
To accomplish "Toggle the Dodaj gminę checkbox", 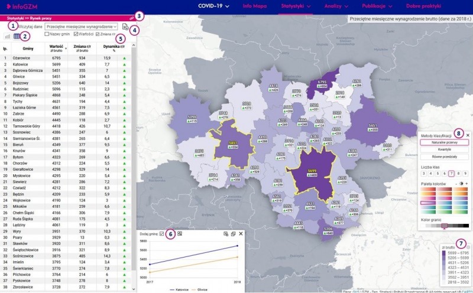I will (161, 233).
